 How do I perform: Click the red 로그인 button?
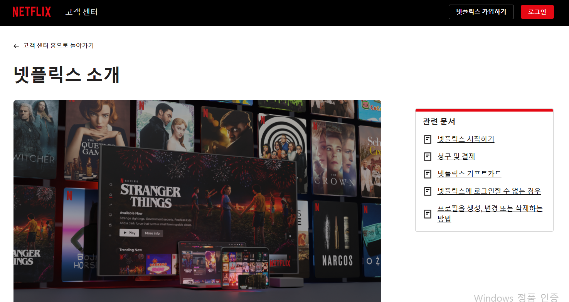click(x=537, y=12)
